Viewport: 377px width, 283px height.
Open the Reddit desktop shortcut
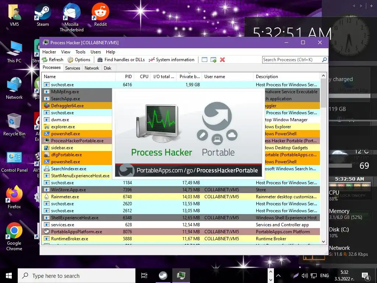101,15
